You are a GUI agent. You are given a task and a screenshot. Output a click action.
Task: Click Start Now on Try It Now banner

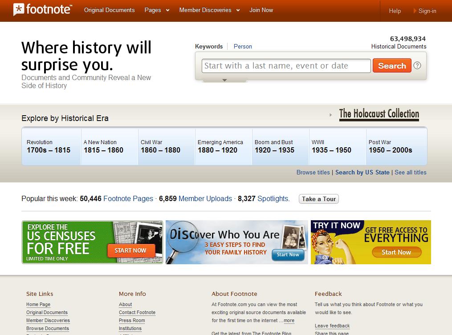(x=396, y=252)
